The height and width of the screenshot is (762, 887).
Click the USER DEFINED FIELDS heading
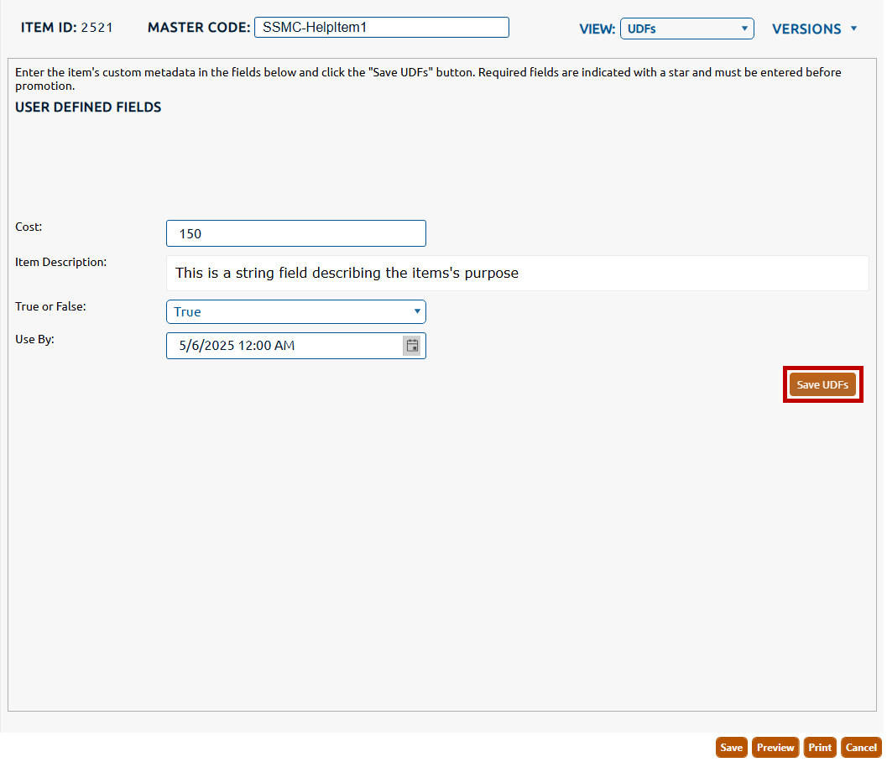point(88,107)
